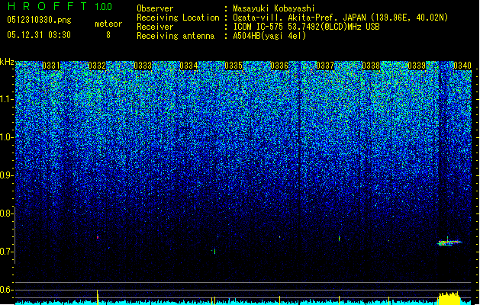The width and height of the screenshot is (480, 305).
Task: Click the wide yellow power burst at bottom right
Action: click(449, 299)
